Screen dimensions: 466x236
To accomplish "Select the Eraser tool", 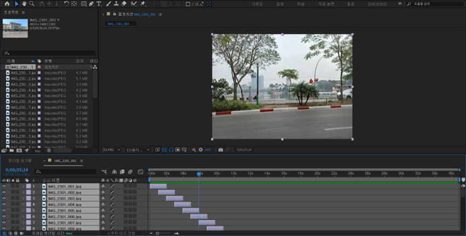I will point(124,4).
